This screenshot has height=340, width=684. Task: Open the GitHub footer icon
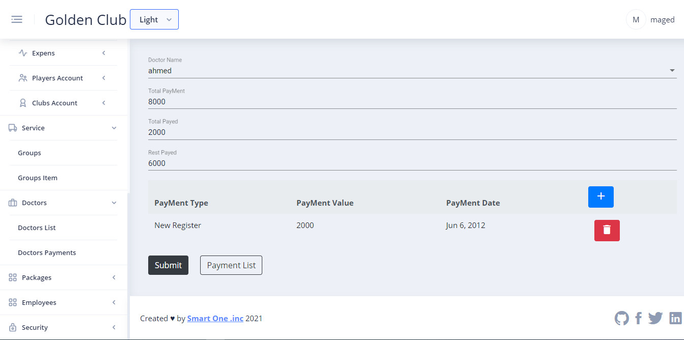[x=622, y=318]
